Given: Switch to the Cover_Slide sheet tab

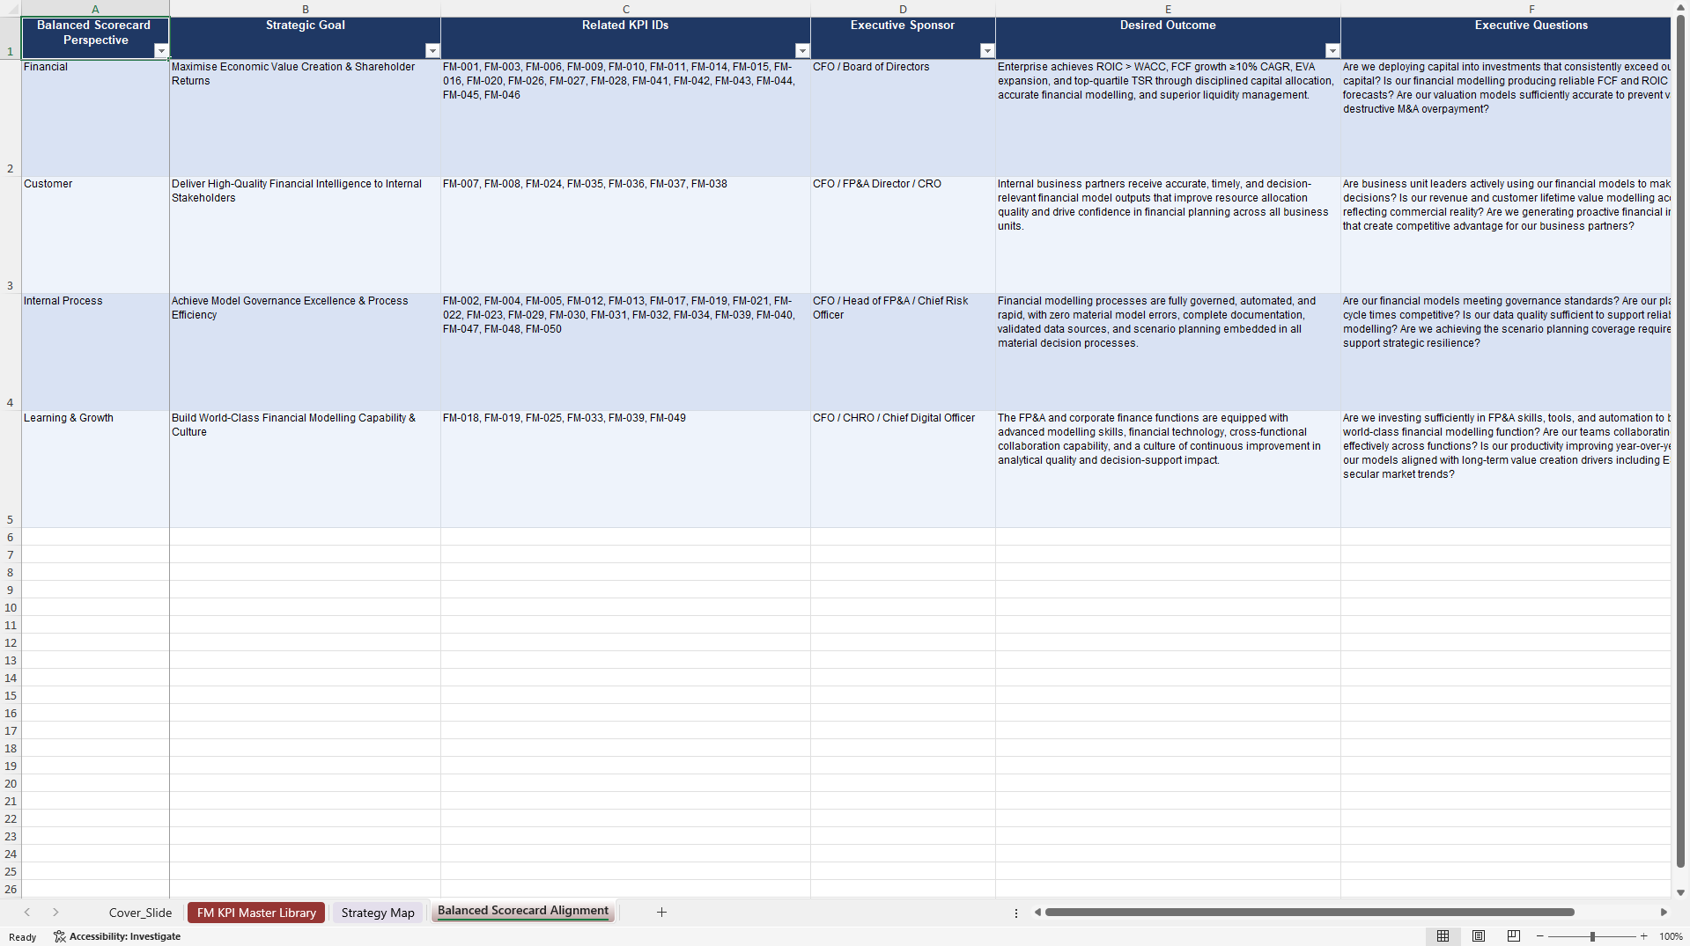Looking at the screenshot, I should click(x=140, y=913).
